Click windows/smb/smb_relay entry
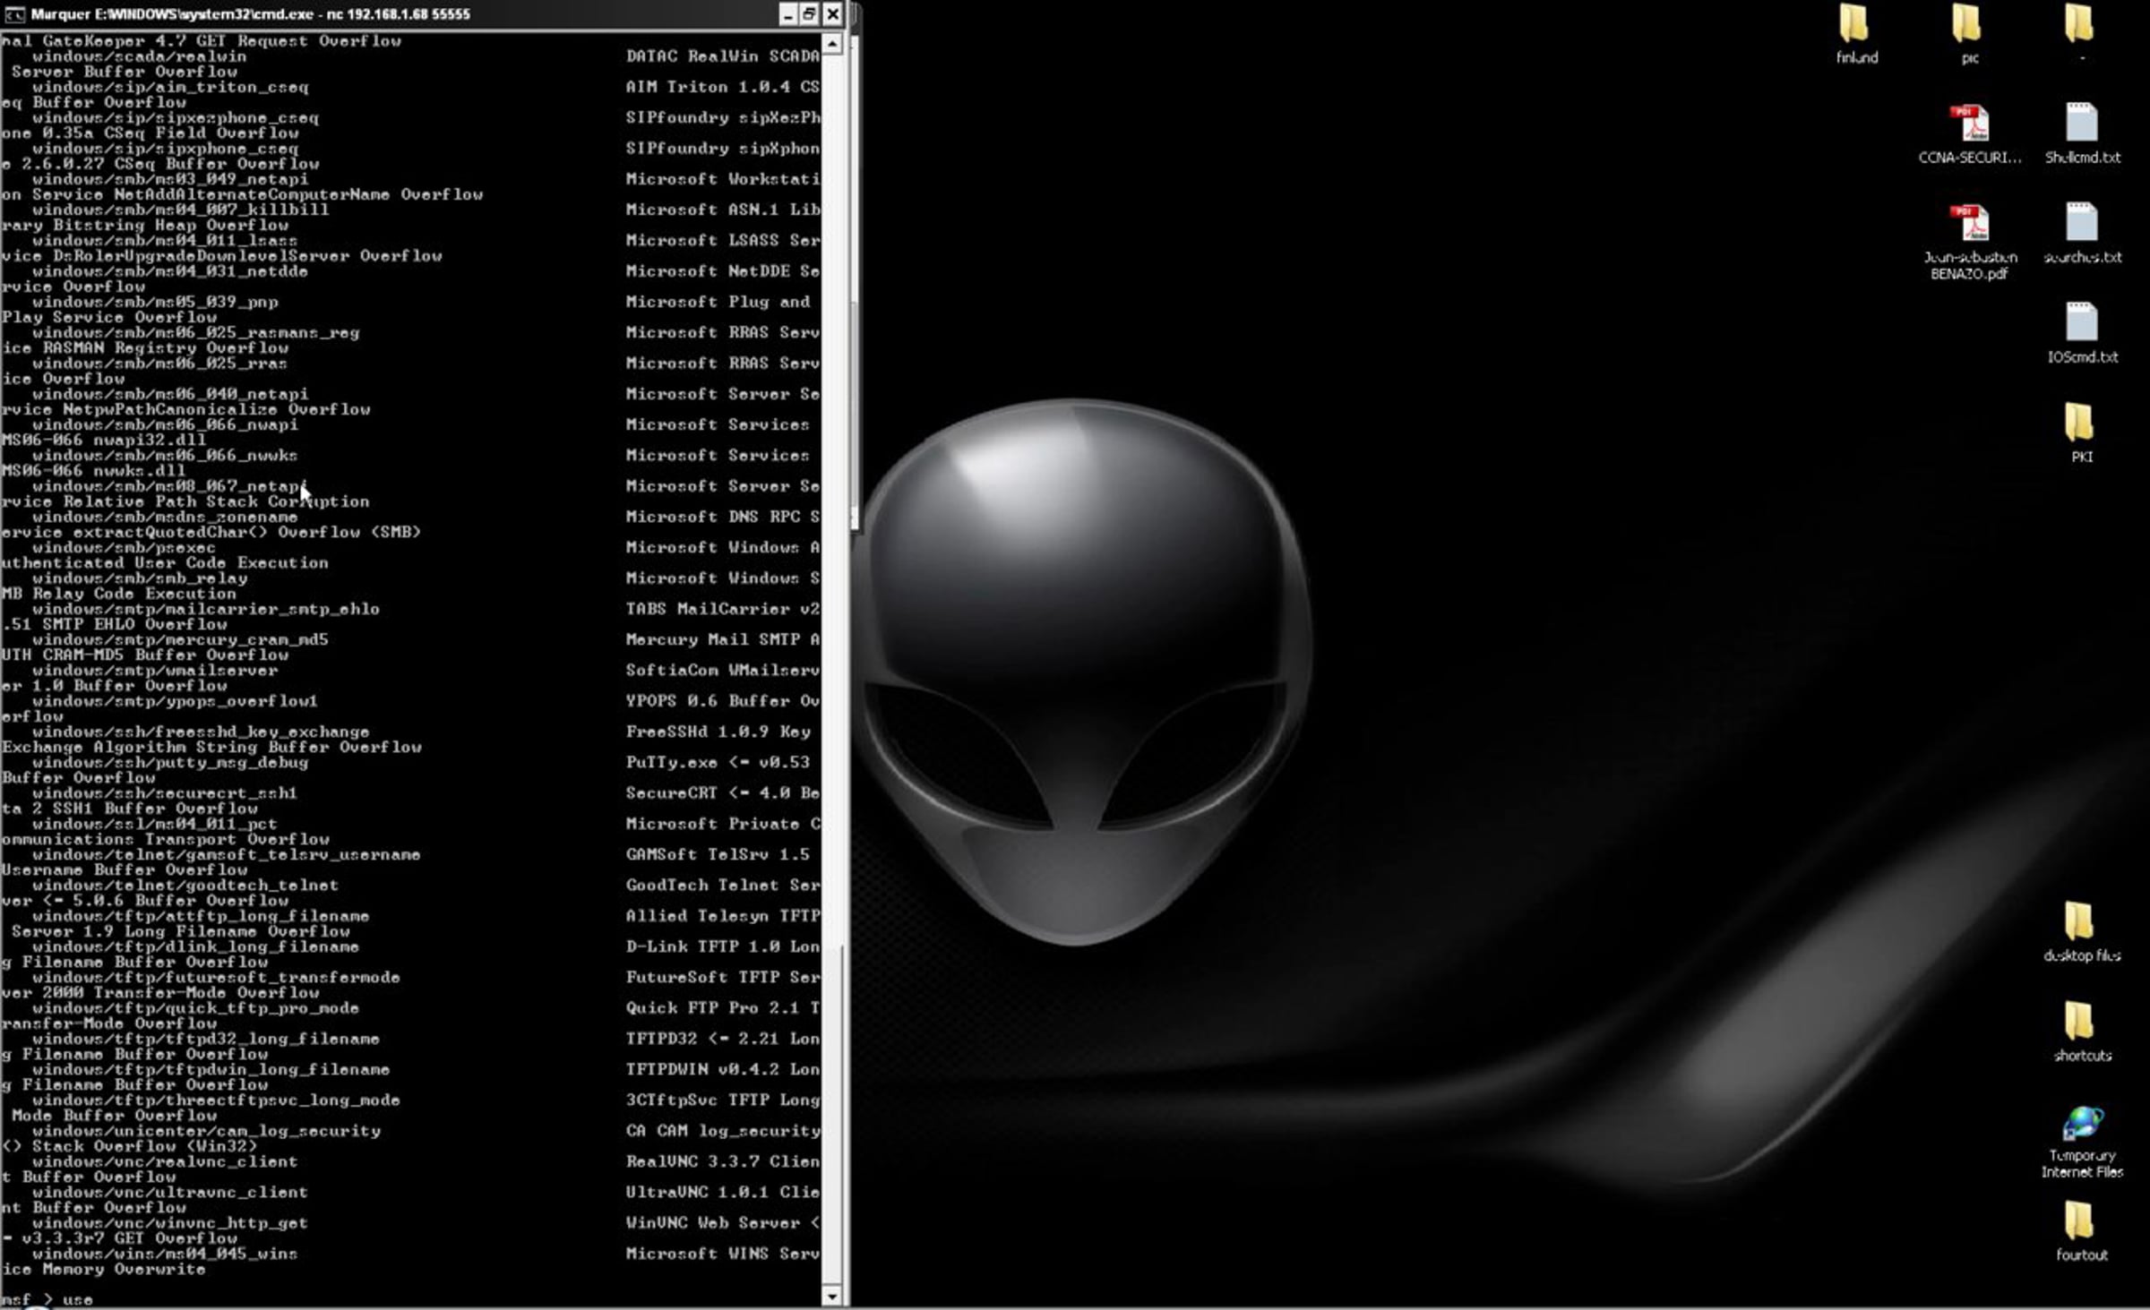 click(140, 578)
